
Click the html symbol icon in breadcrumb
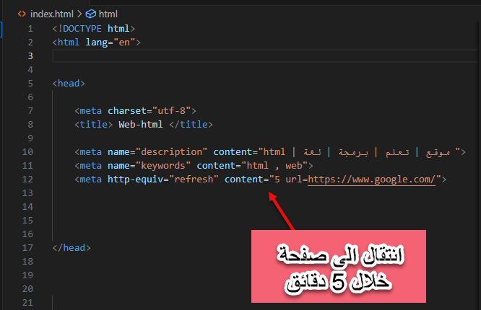click(x=90, y=14)
